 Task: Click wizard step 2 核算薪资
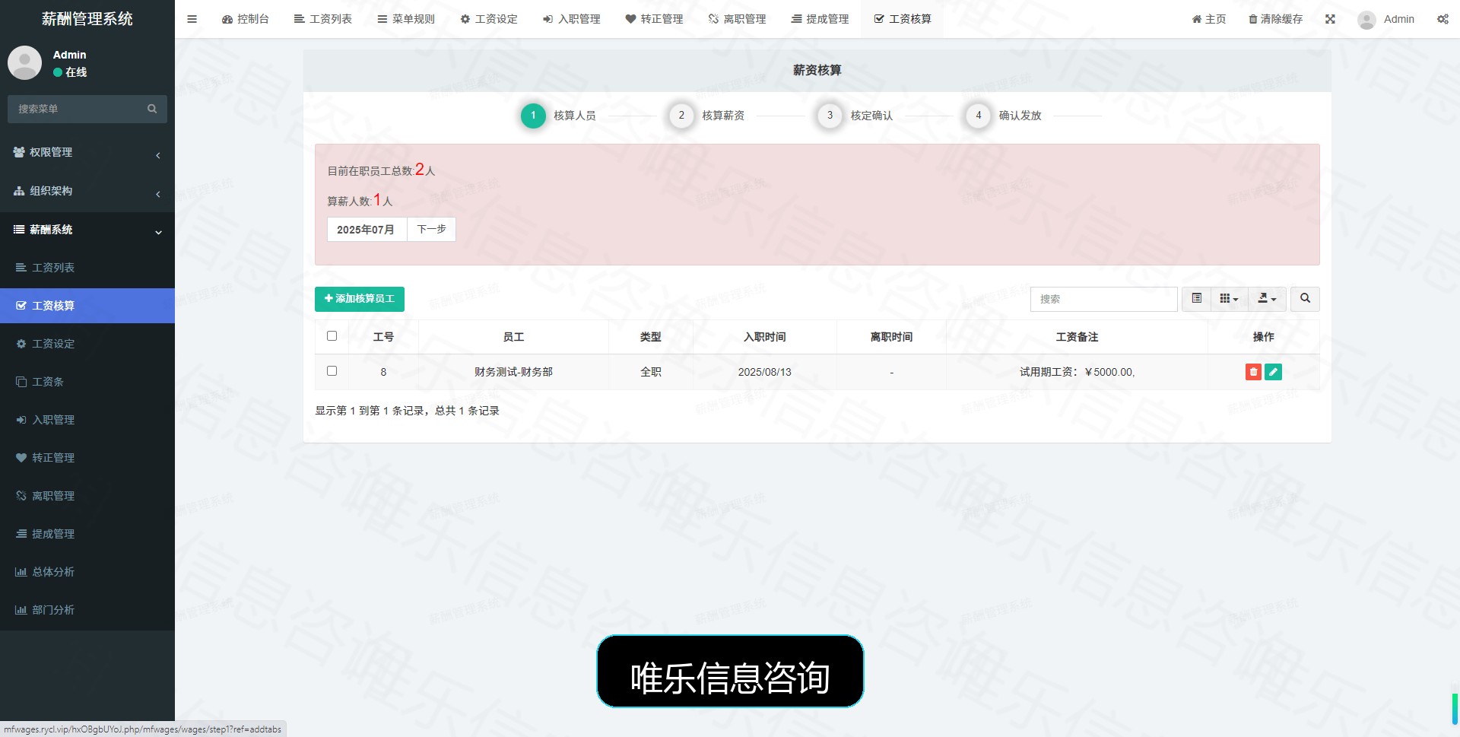[706, 116]
